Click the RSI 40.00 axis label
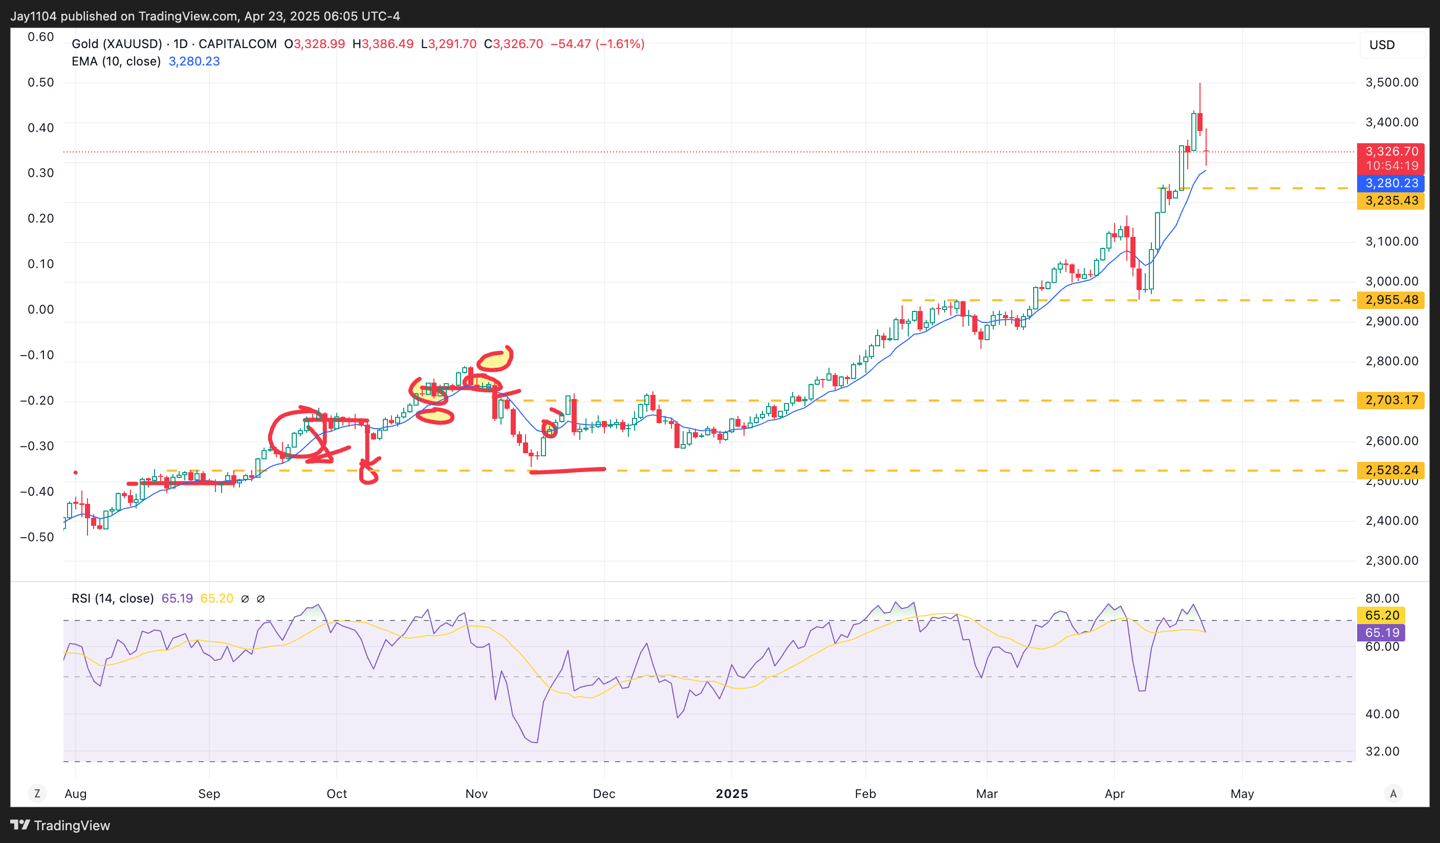This screenshot has height=843, width=1440. coord(1382,714)
